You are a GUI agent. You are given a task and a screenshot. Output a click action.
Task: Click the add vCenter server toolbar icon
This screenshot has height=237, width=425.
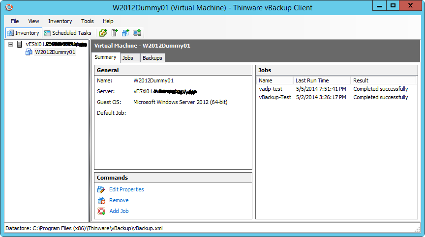tap(103, 33)
